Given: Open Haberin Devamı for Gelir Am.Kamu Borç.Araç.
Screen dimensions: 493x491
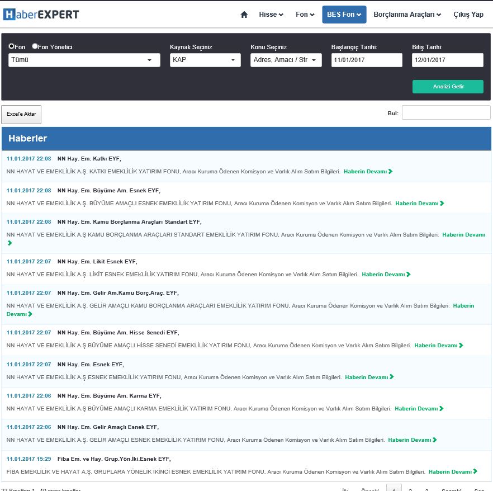Looking at the screenshot, I should [x=463, y=306].
